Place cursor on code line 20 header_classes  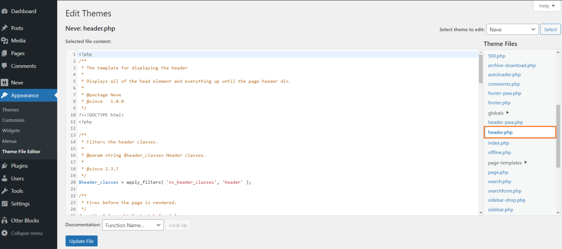coord(98,182)
